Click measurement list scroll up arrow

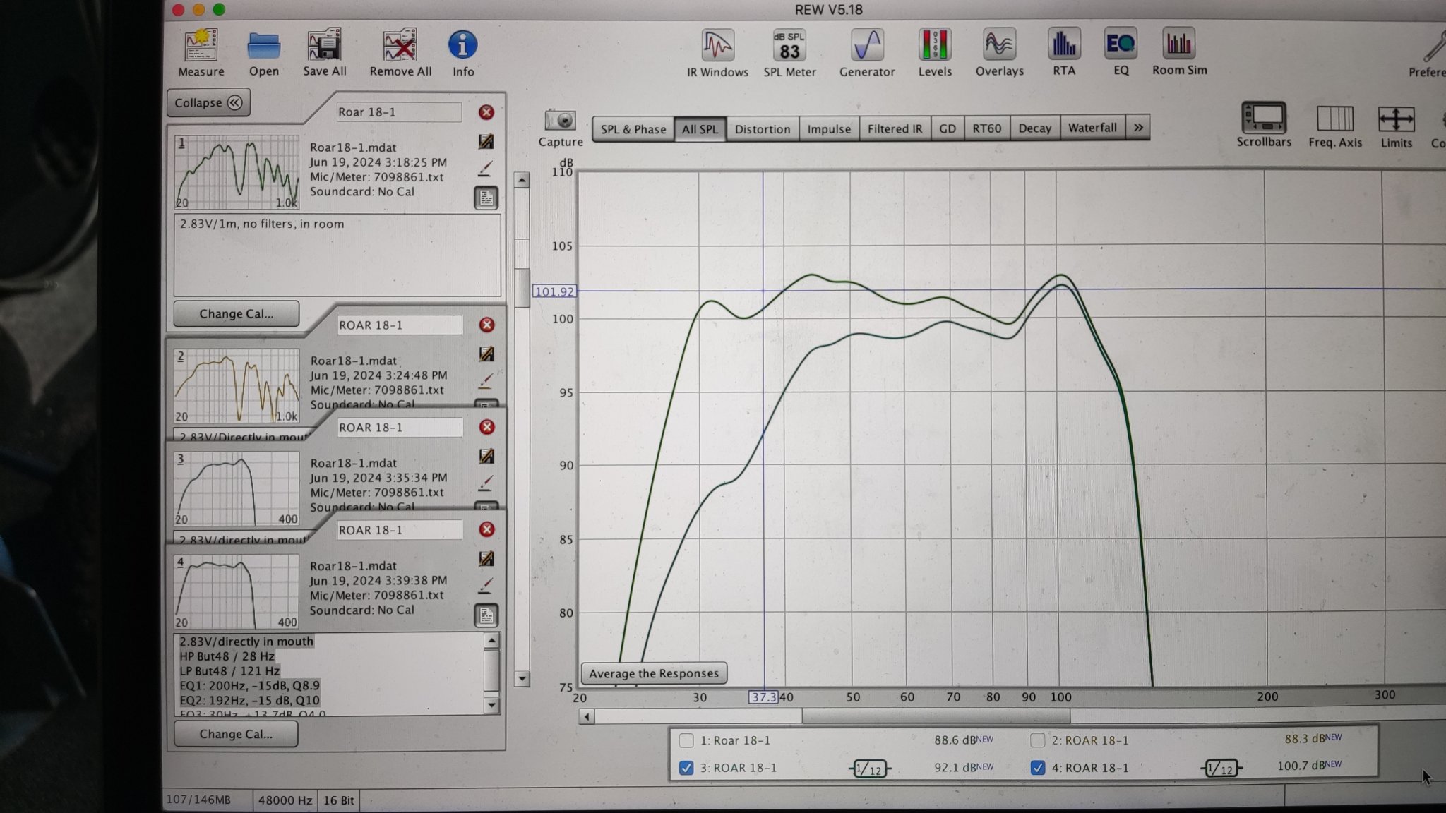tap(522, 180)
